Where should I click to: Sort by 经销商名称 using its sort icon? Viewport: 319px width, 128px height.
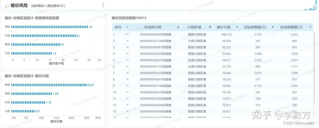[178, 27]
